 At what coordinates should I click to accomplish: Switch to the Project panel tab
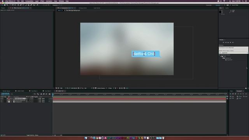[x=3, y=8]
